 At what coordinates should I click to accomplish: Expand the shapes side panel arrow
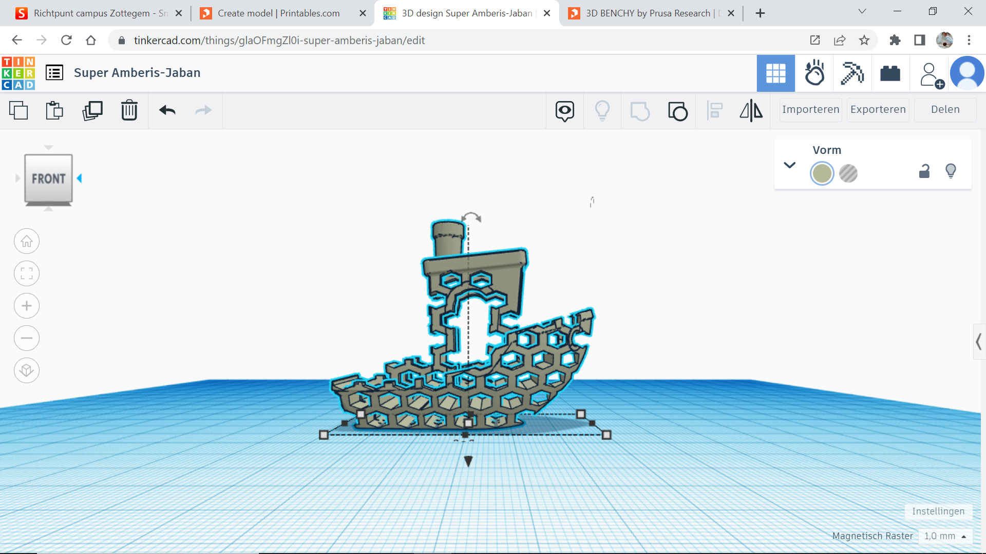click(979, 342)
